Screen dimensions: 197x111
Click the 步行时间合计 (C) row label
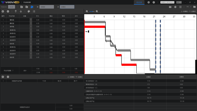(92, 88)
